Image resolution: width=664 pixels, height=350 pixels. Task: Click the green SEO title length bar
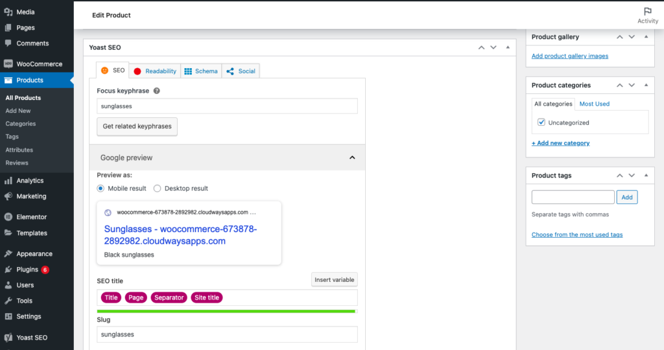pyautogui.click(x=227, y=311)
